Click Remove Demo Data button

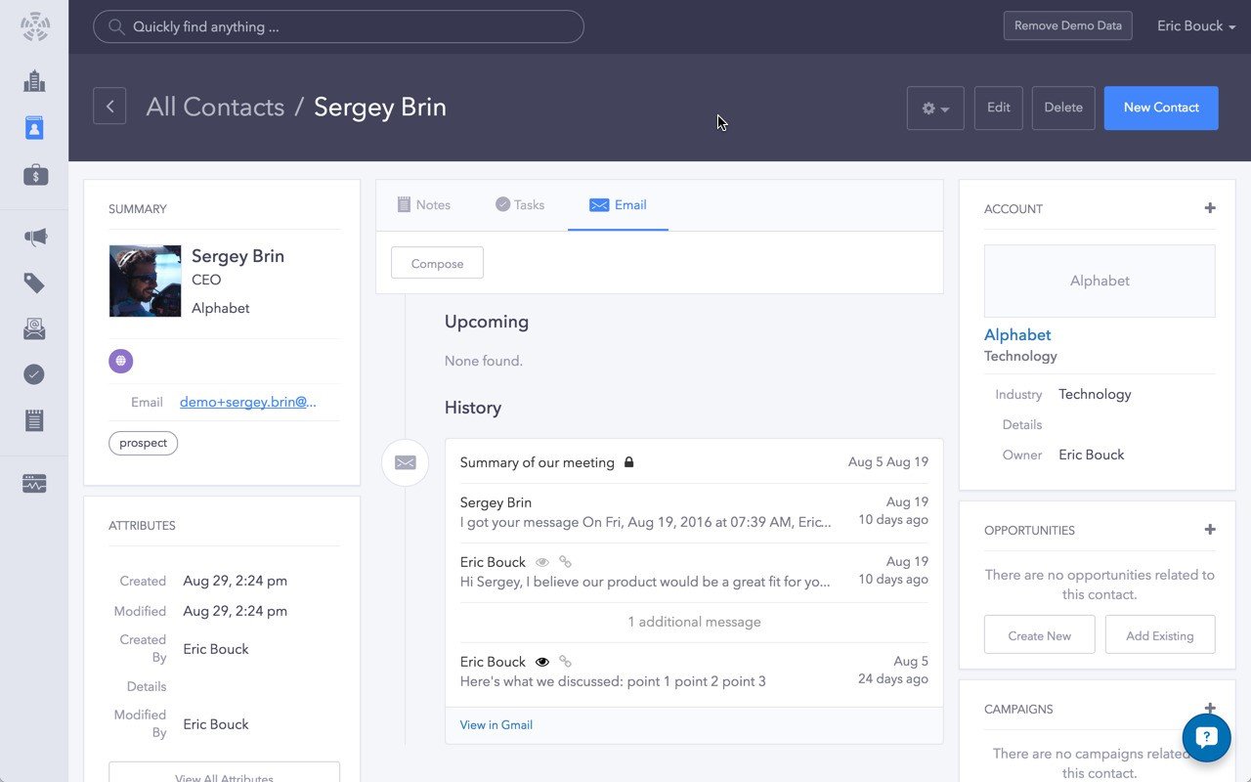point(1067,26)
